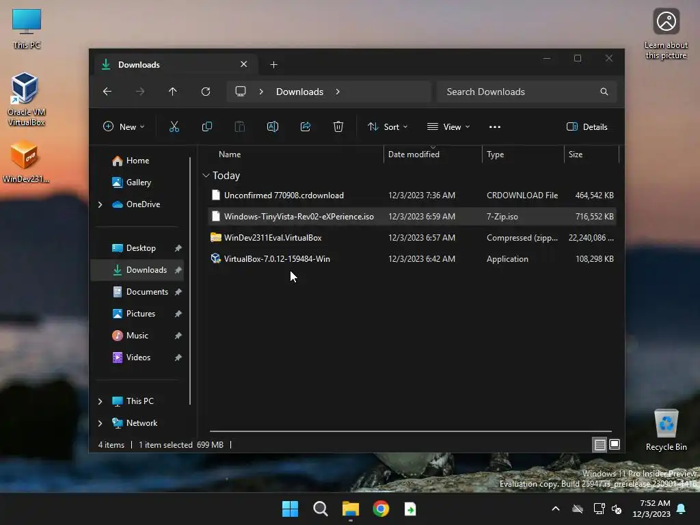Viewport: 700px width, 525px height.
Task: Click the Delete trash can icon
Action: pos(338,126)
